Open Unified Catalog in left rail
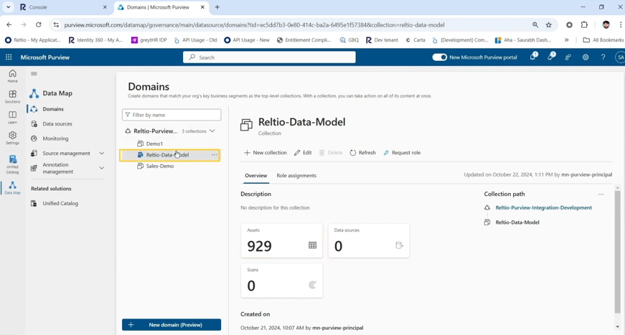This screenshot has height=335, width=625. click(x=12, y=164)
